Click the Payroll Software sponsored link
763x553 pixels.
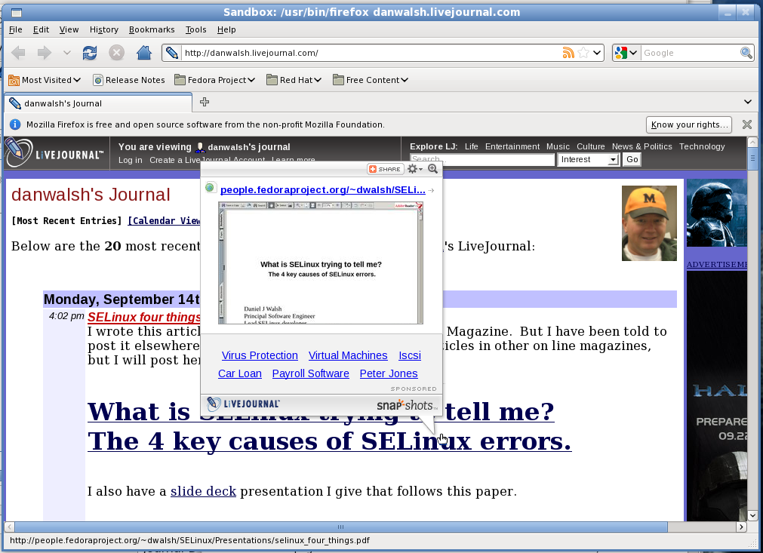(310, 373)
